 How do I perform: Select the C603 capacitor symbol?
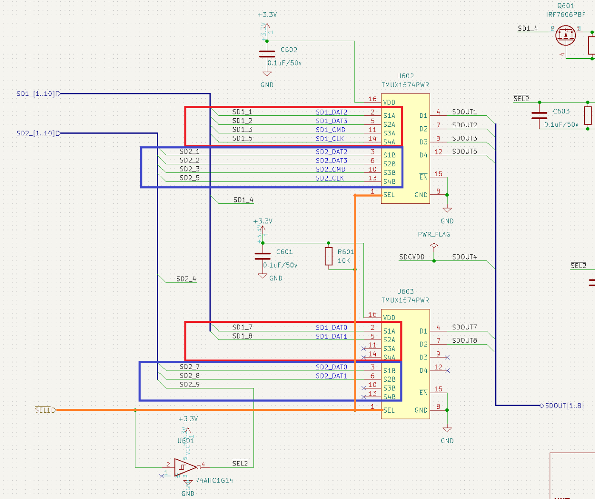point(539,115)
